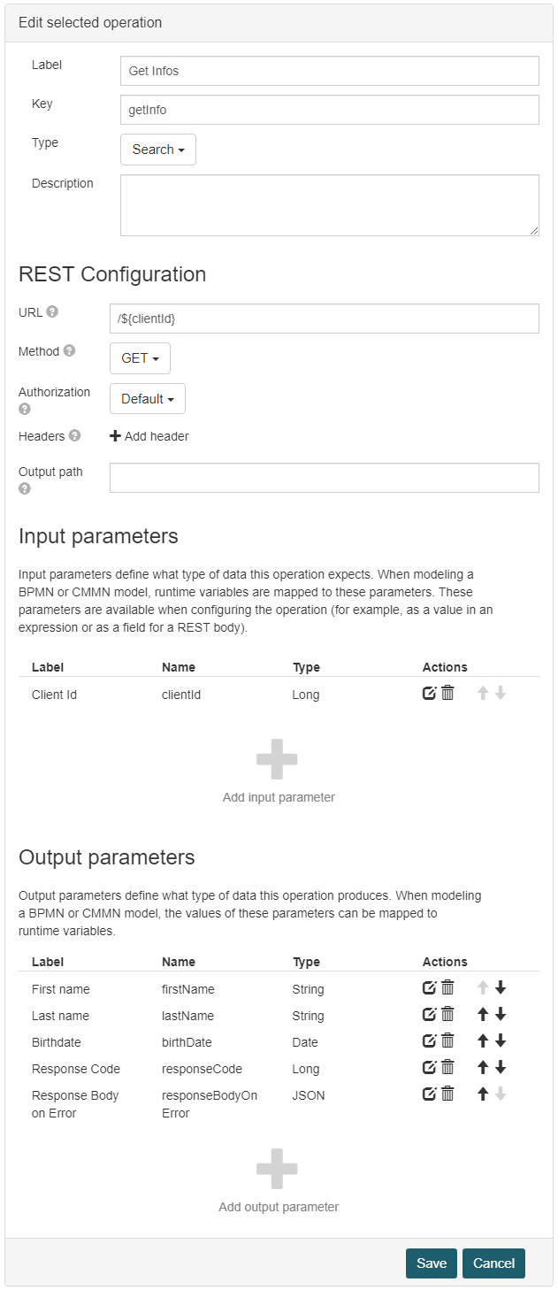Image resolution: width=558 pixels, height=1290 pixels.
Task: Edit the Client Id input parameter
Action: point(429,694)
